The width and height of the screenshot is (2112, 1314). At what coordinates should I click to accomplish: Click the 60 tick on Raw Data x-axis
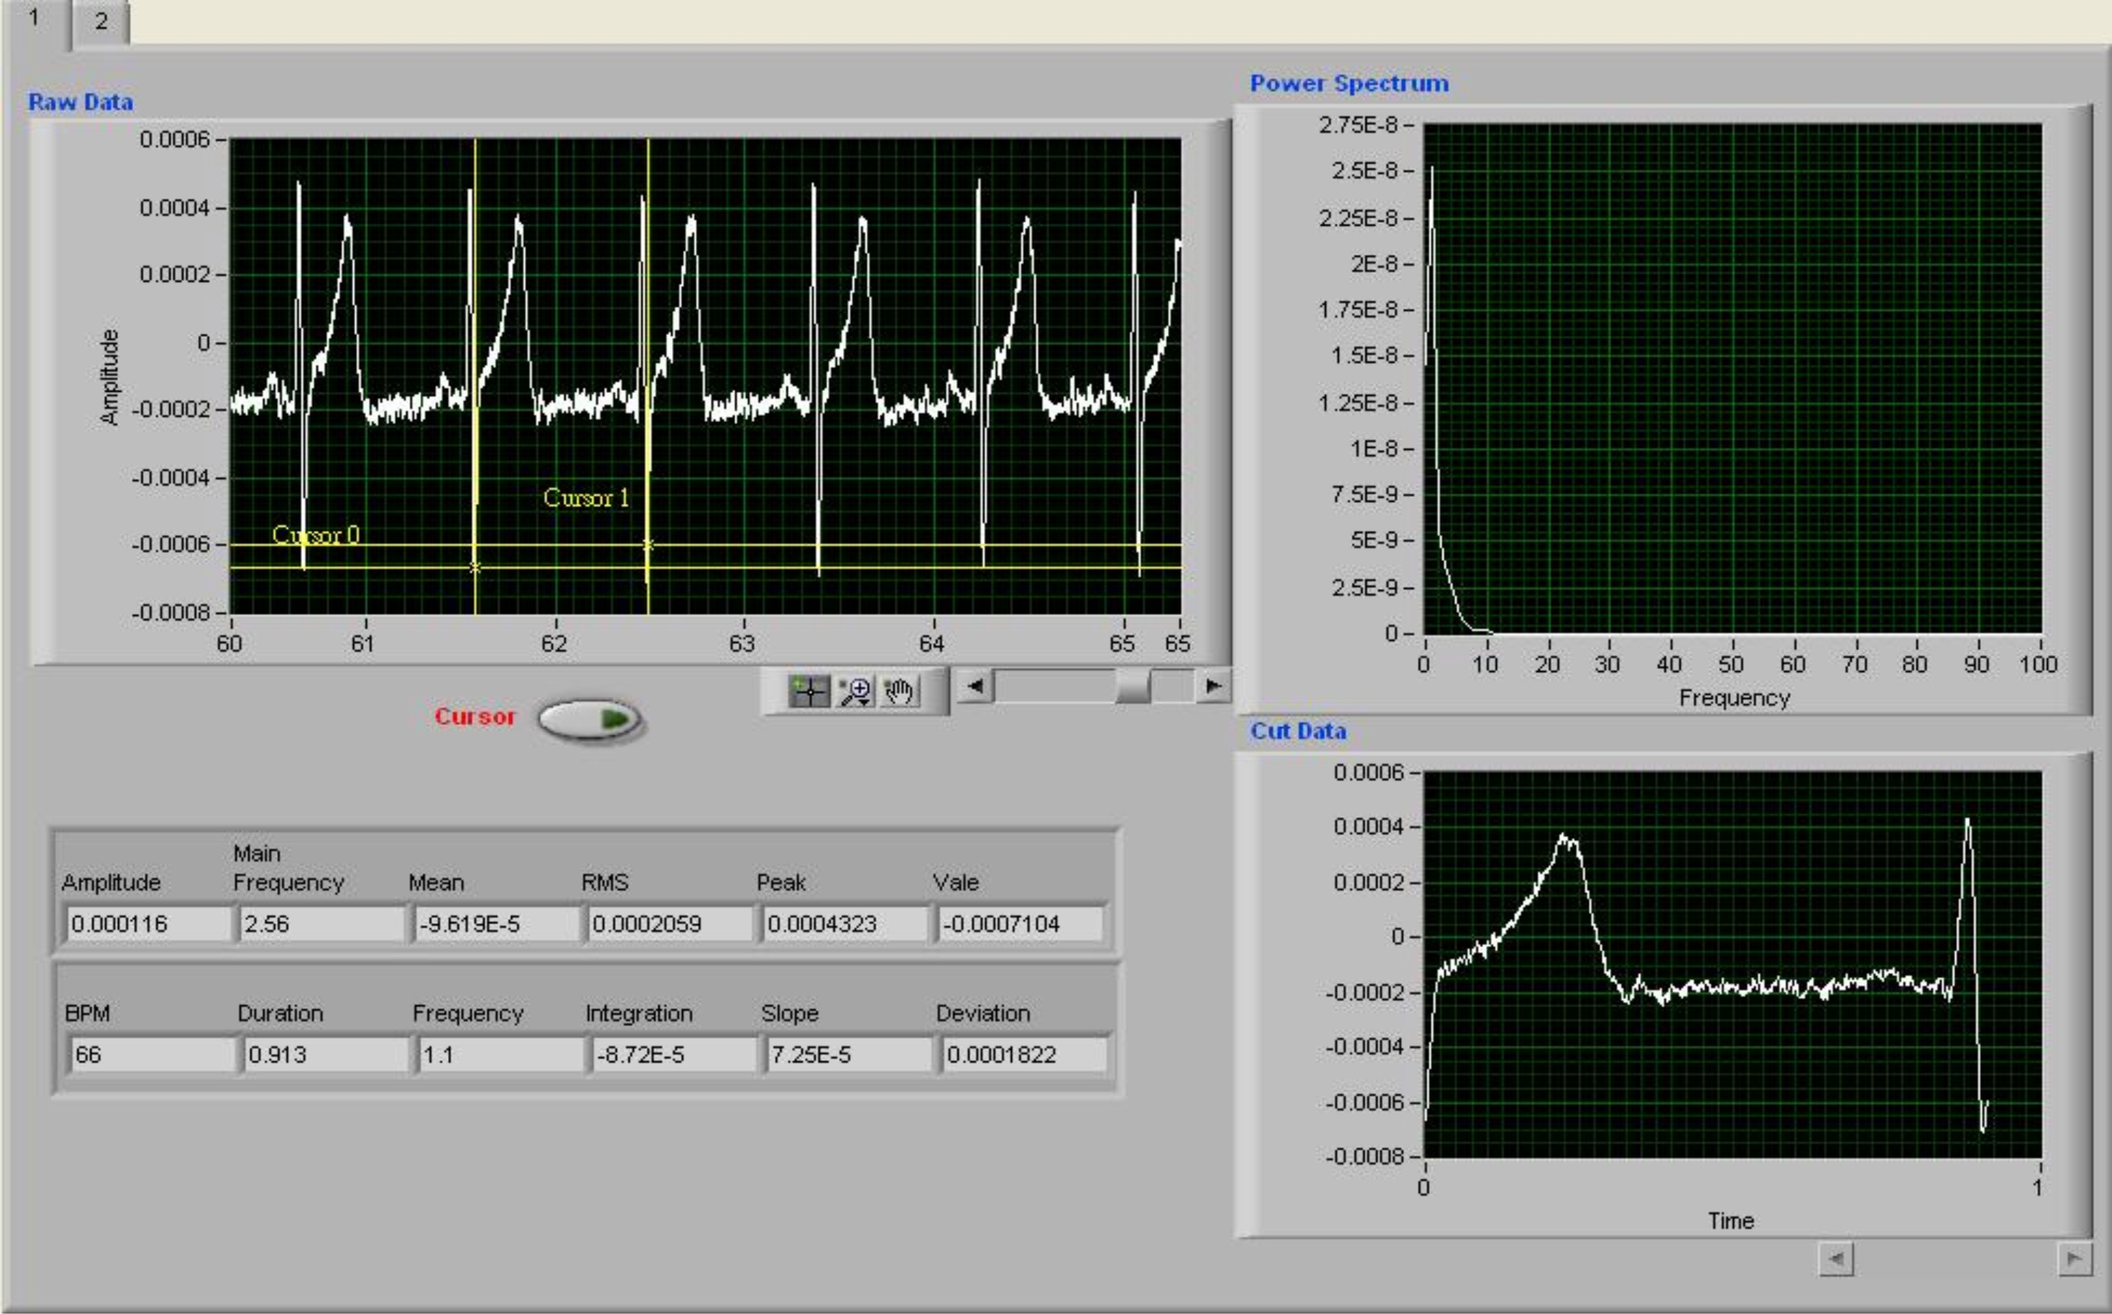click(230, 644)
